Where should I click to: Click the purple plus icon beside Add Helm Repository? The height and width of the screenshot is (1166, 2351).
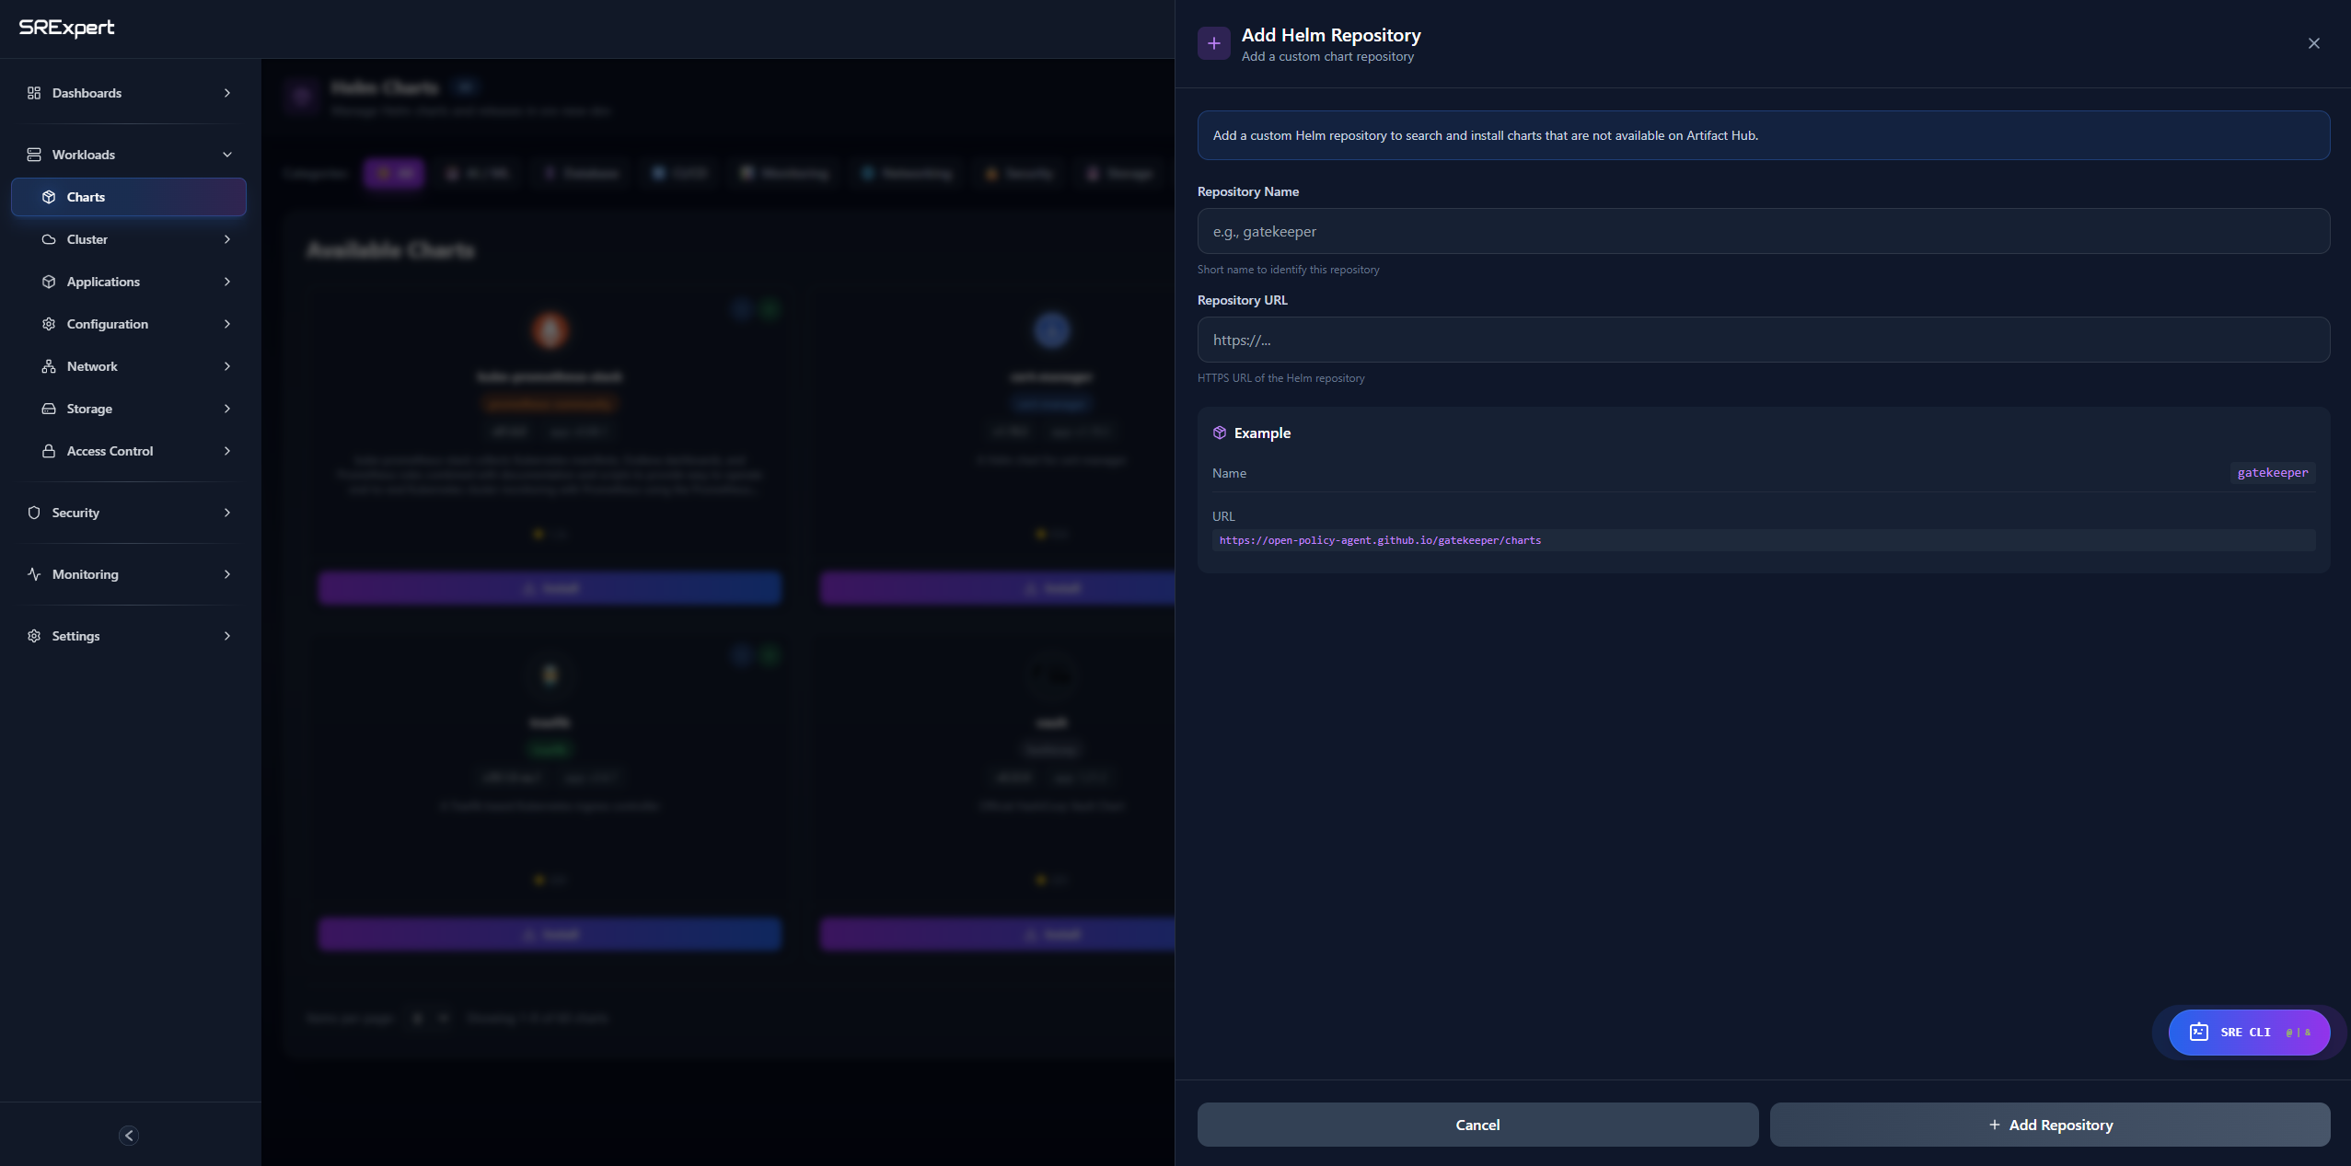1212,42
